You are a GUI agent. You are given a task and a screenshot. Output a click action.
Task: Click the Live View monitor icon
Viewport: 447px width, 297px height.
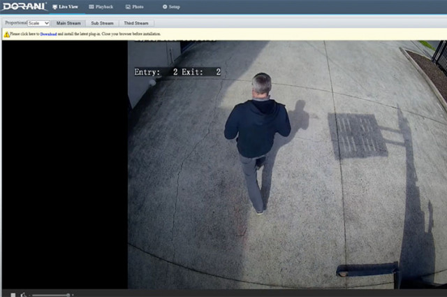click(54, 7)
